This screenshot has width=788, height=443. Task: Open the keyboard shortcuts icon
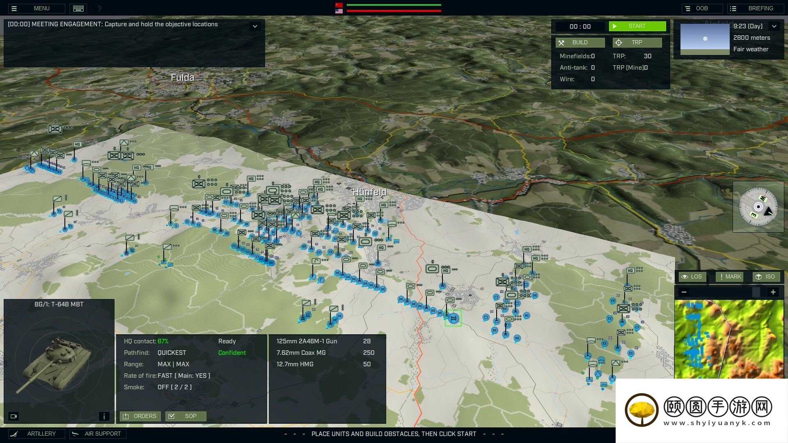point(78,8)
